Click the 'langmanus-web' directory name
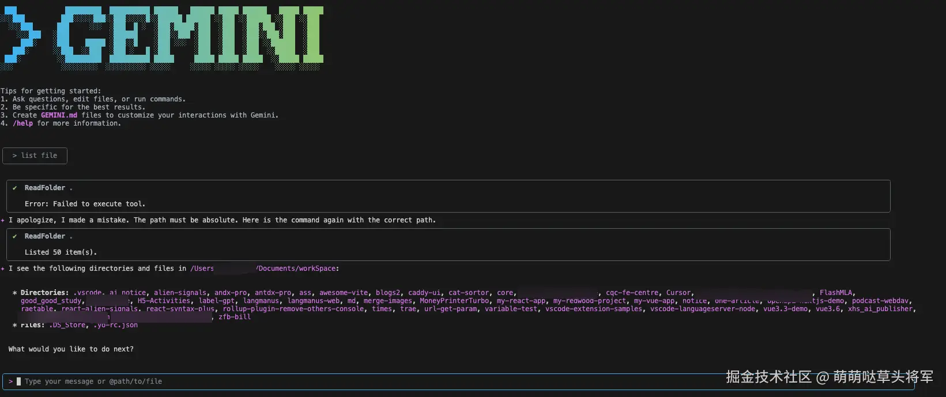 (x=314, y=301)
